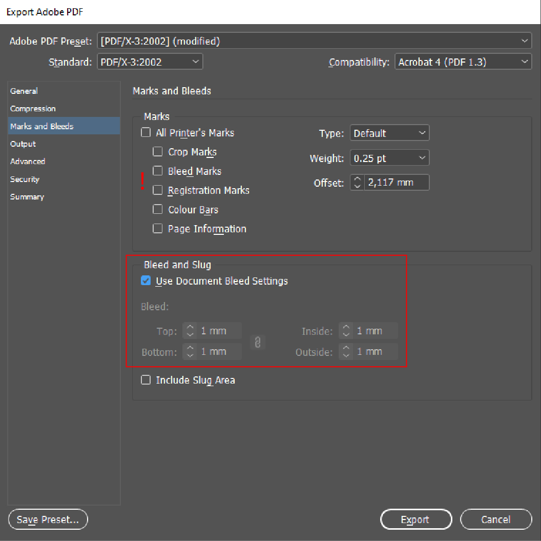Open the Adobe PDF Preset dropdown
Viewport: 541px width, 541px height.
point(314,42)
